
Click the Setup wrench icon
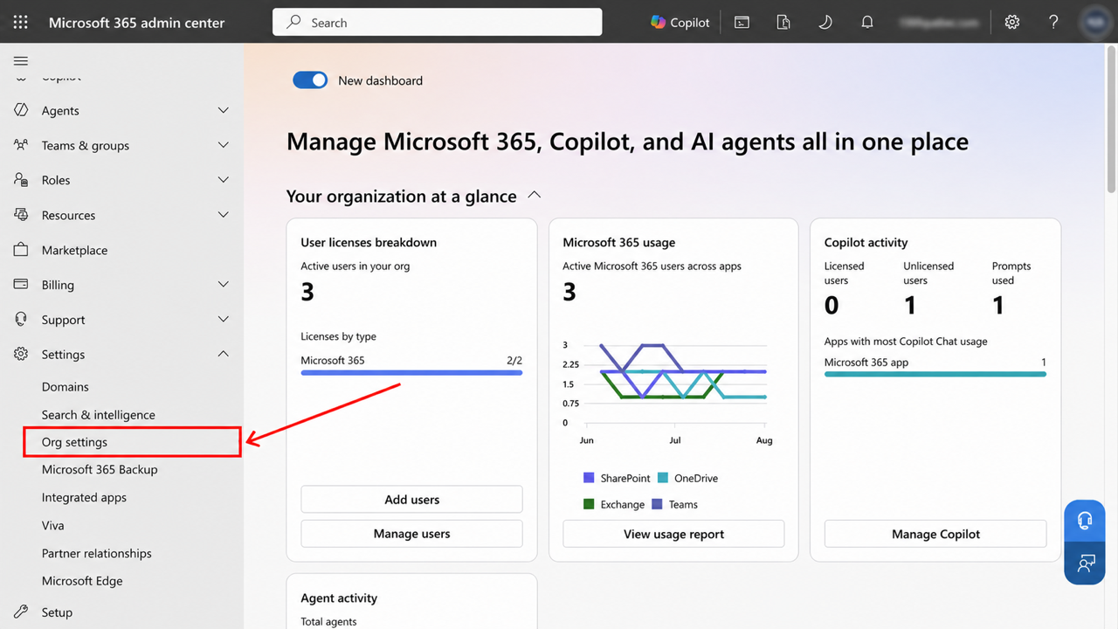(x=21, y=612)
